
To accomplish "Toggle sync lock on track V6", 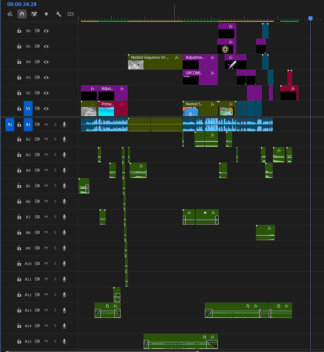I will (37, 31).
